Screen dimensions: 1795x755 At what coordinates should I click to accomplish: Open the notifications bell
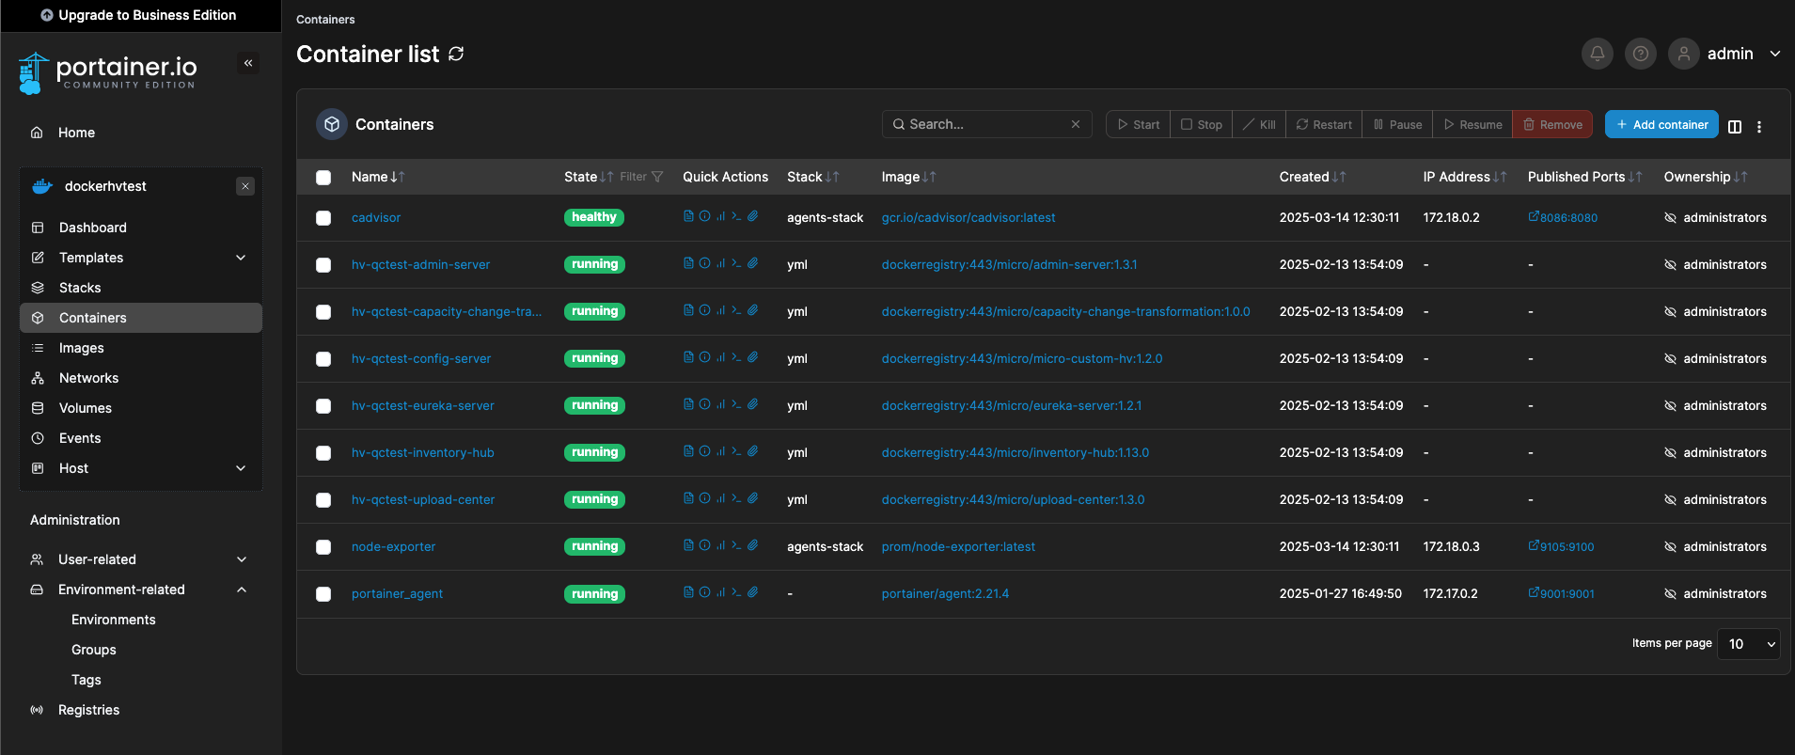pos(1597,55)
